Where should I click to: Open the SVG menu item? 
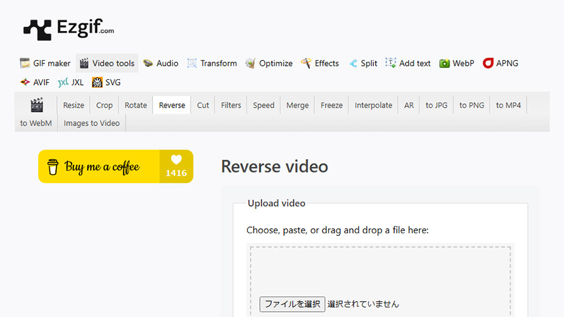(x=106, y=82)
